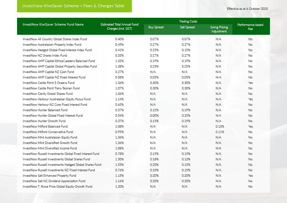Click the Fees & Charges Table title banner
The height and width of the screenshot is (203, 287).
73,6
